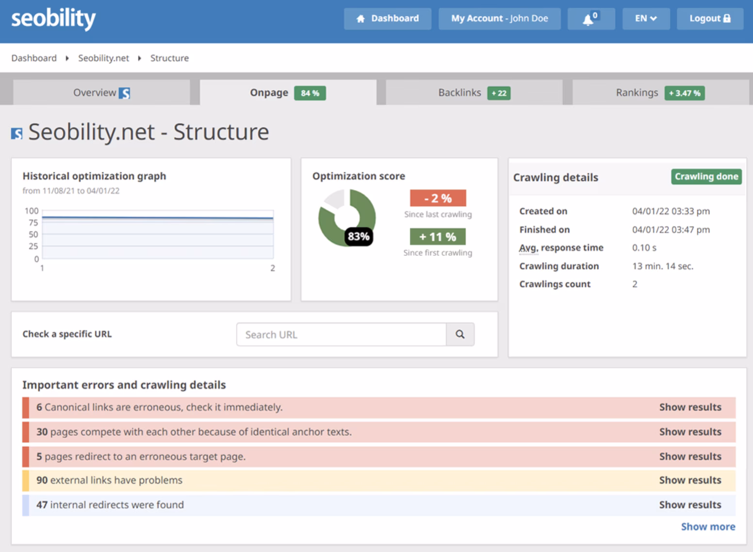
Task: Show results for erroneous canonical links
Action: coord(689,407)
